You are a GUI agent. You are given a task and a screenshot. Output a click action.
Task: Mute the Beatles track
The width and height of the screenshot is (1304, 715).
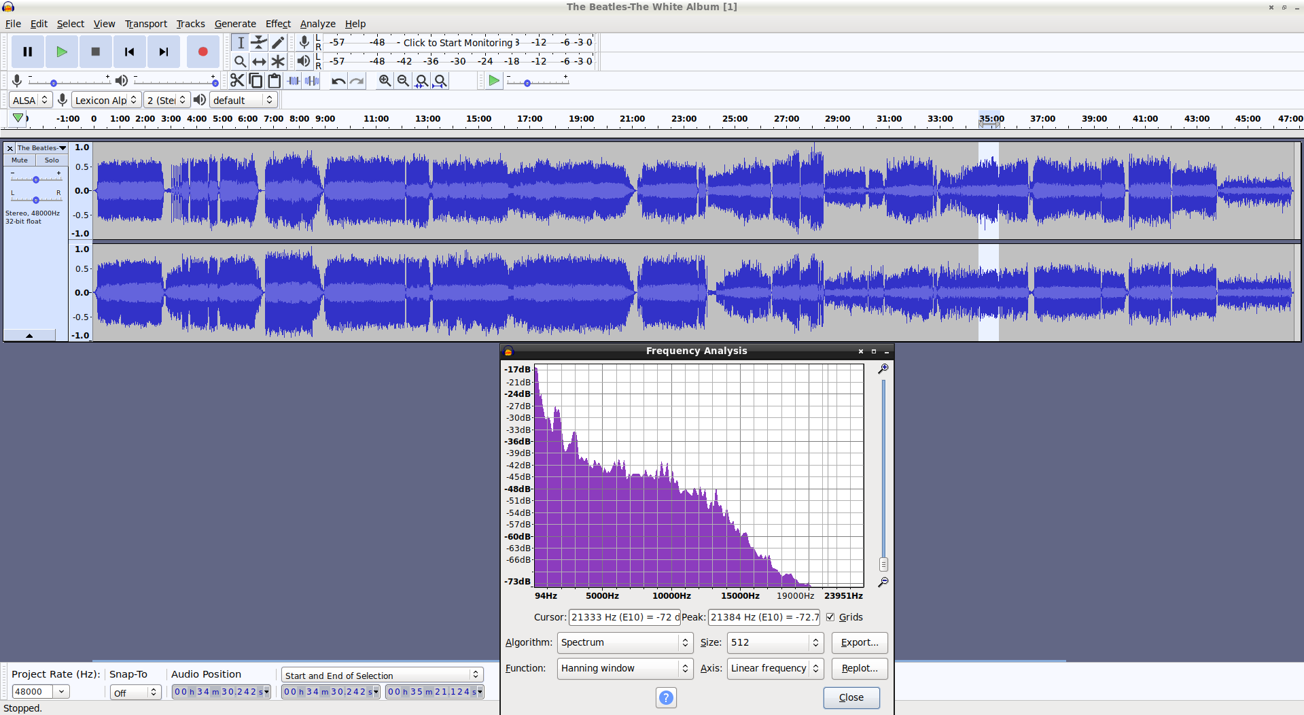tap(20, 160)
